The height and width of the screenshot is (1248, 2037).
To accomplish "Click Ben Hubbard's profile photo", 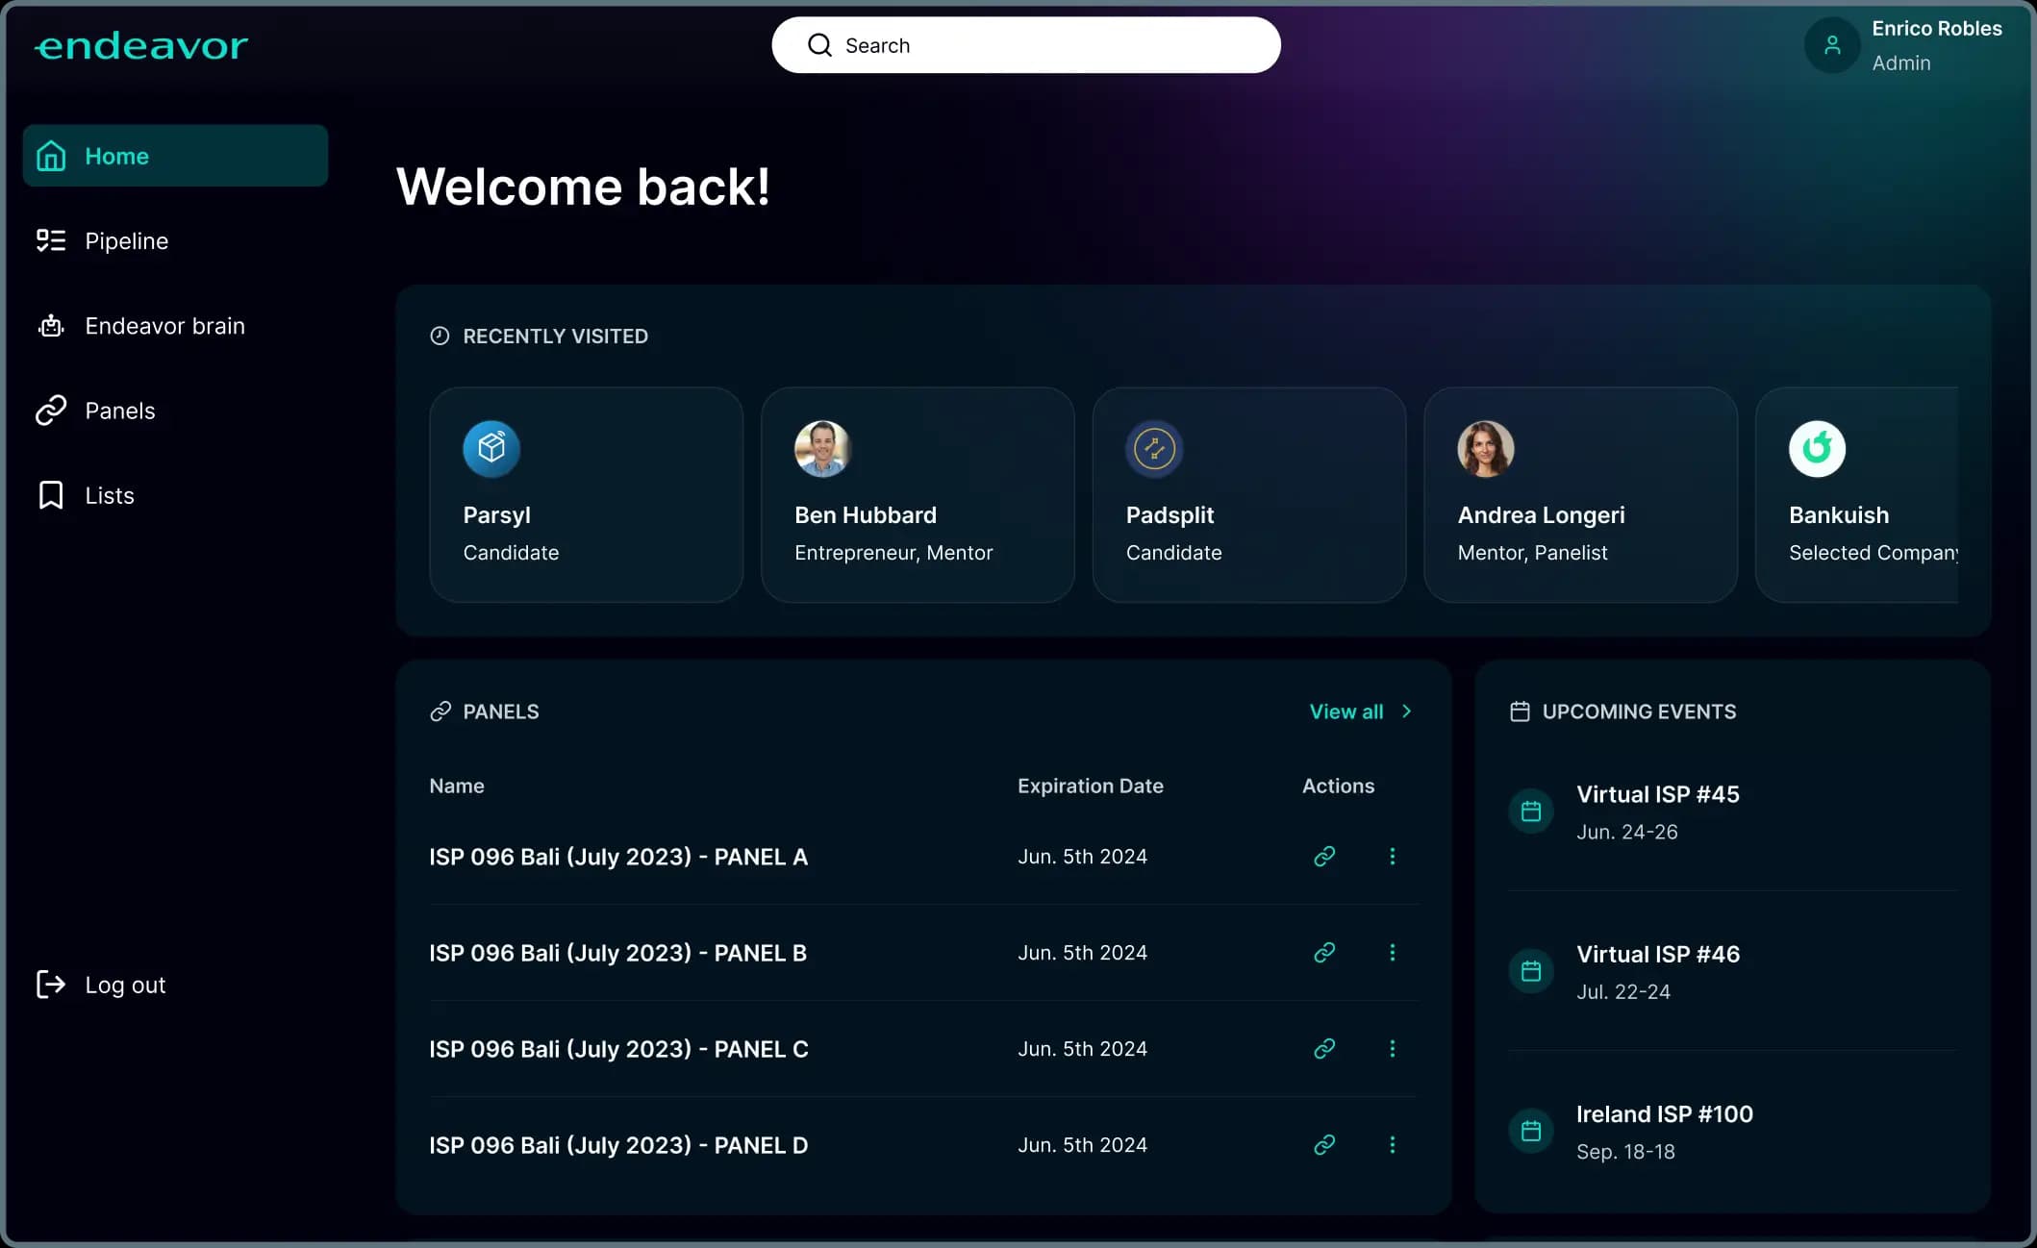I will pyautogui.click(x=822, y=448).
